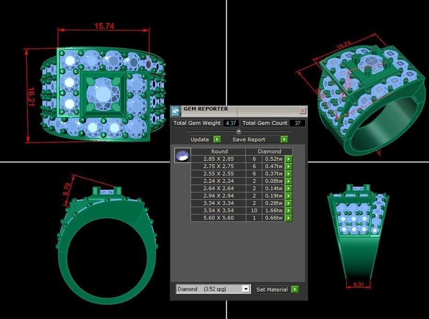
Task: Select the 3.34 X 3.34 size cell
Action: (x=218, y=203)
